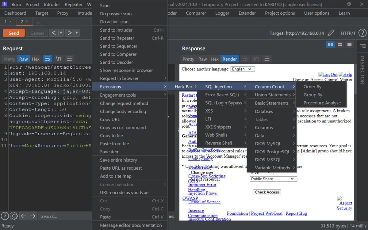
Task: Click the Check Access button
Action: click(267, 192)
